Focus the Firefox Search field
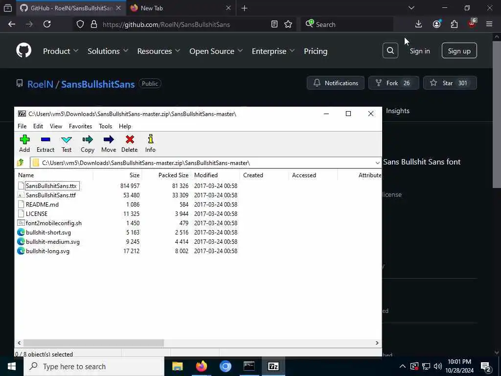 [x=347, y=24]
